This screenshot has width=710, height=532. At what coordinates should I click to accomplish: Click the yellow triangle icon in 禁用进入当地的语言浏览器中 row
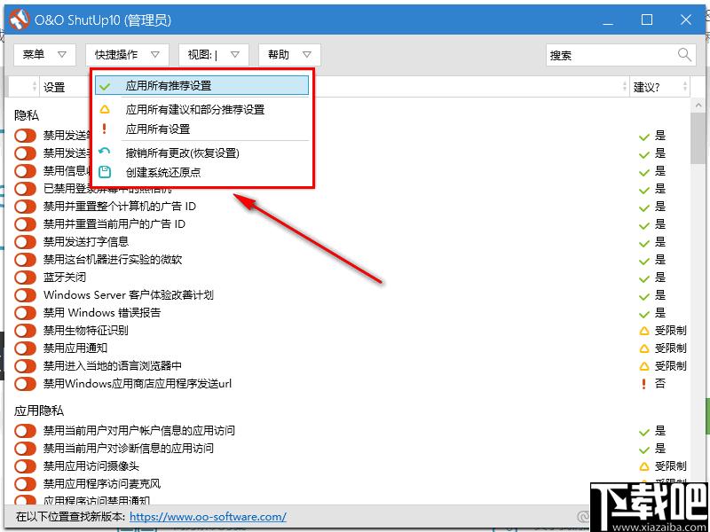tap(643, 366)
